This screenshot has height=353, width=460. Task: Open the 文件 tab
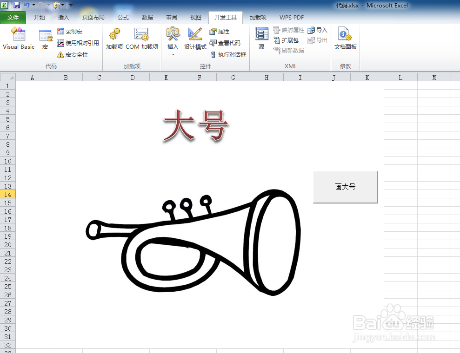(x=13, y=17)
